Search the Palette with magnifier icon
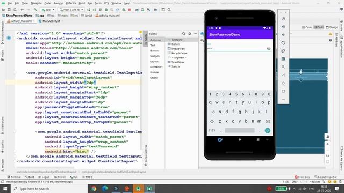344x193 pixels. (184, 34)
